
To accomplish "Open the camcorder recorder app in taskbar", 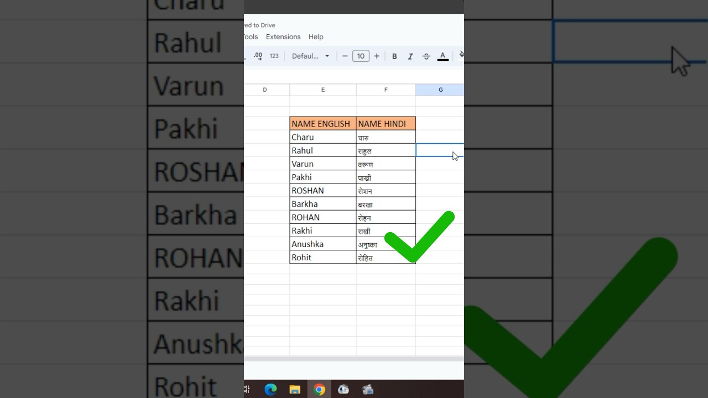I will [368, 389].
